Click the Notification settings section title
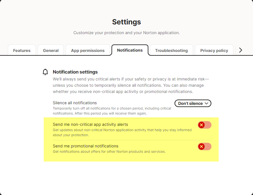Viewport: 253px width, 195px height. (x=75, y=72)
